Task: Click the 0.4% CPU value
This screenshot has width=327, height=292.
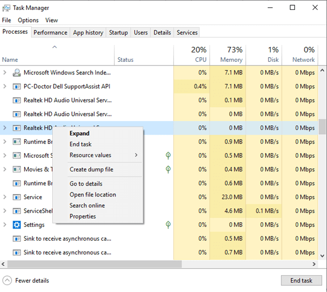Action: click(200, 86)
